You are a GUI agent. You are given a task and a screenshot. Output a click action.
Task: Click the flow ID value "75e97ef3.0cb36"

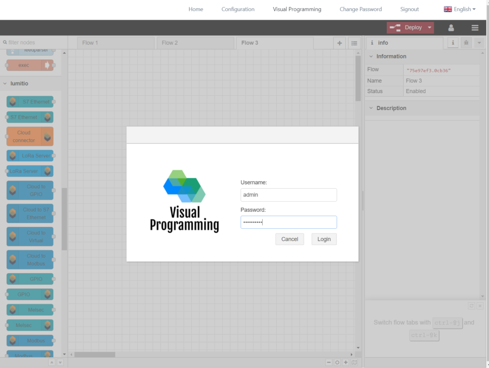pos(428,71)
